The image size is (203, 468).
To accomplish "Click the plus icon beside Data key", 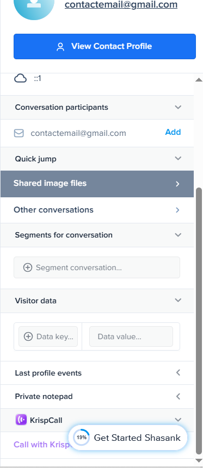I will click(28, 336).
